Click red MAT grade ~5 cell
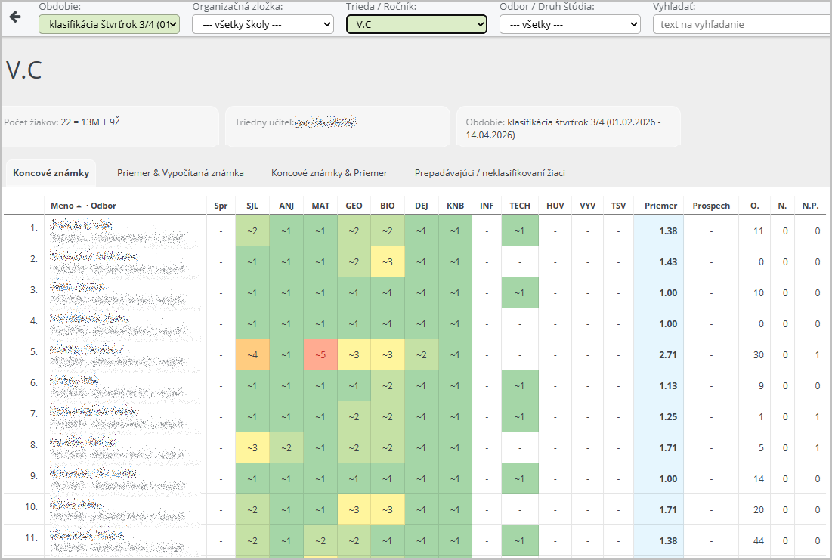 coord(320,355)
